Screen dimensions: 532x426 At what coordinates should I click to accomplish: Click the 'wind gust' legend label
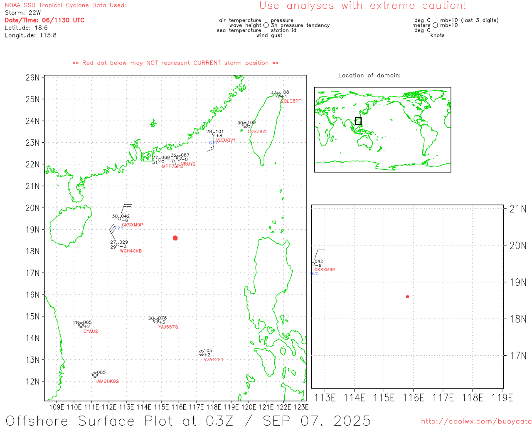point(269,35)
